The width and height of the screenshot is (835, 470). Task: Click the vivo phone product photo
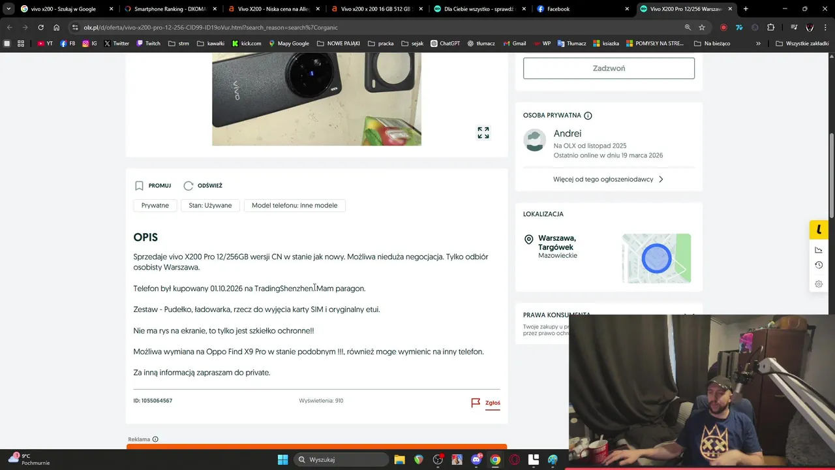click(316, 99)
